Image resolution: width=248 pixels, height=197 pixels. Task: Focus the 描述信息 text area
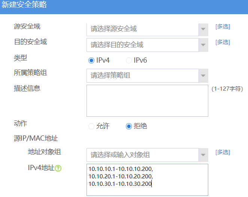point(147,101)
